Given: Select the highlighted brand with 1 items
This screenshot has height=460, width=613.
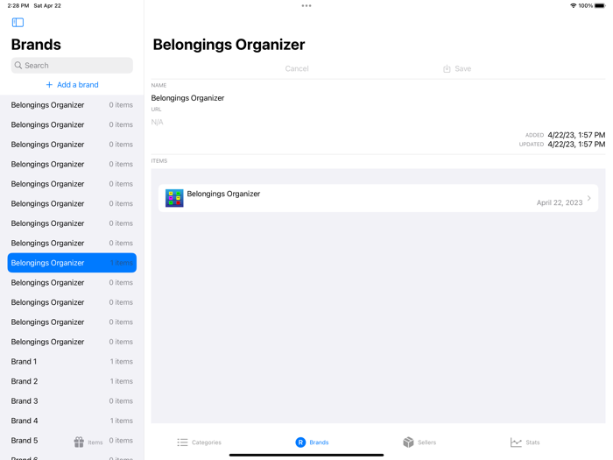Looking at the screenshot, I should pos(72,263).
